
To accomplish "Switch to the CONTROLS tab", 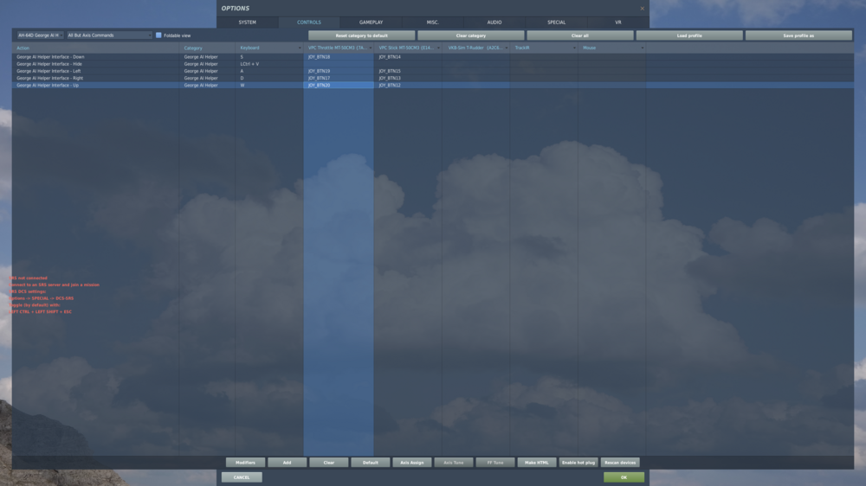I will [x=309, y=22].
